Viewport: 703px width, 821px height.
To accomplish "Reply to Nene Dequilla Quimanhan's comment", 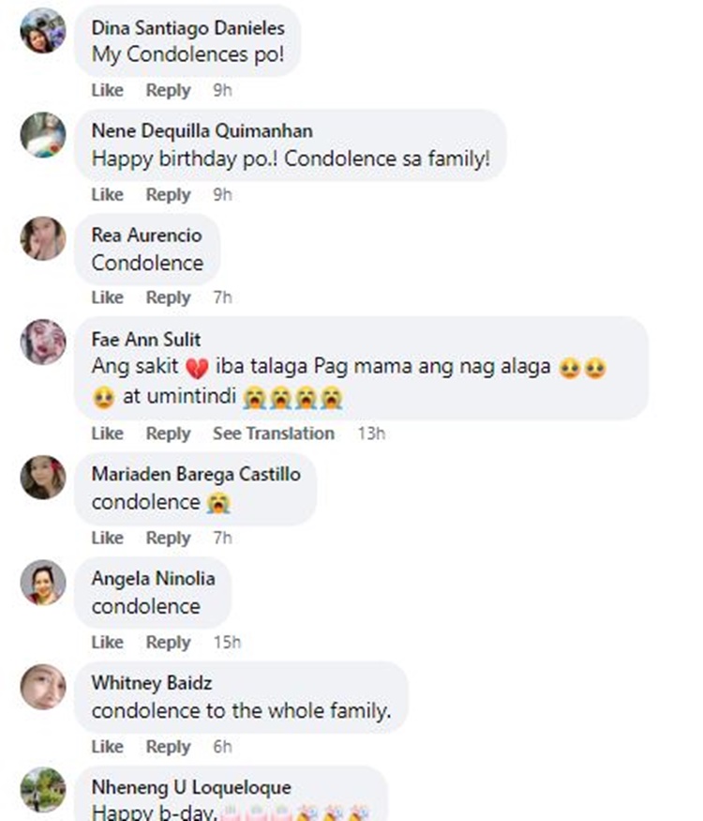I will click(168, 195).
